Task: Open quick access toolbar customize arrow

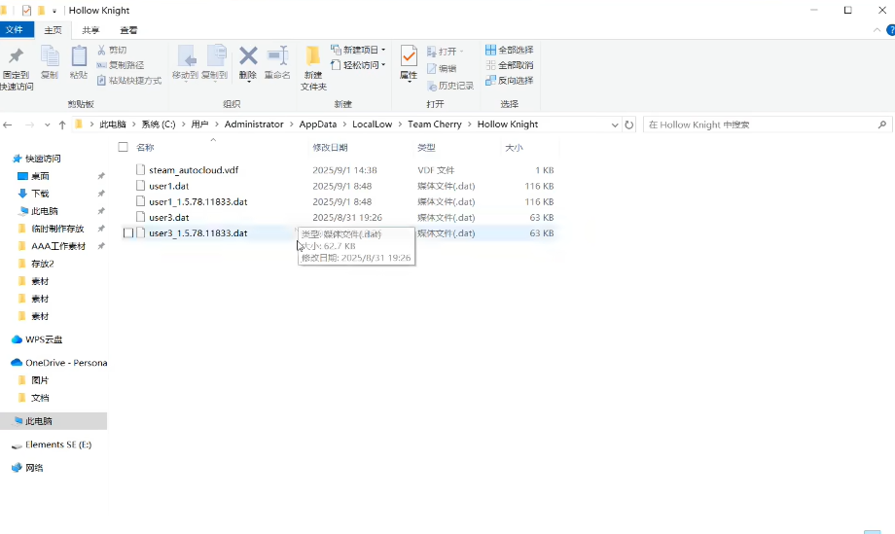Action: [x=54, y=11]
